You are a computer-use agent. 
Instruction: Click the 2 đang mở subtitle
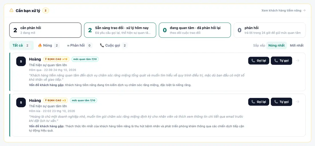pos(28,33)
